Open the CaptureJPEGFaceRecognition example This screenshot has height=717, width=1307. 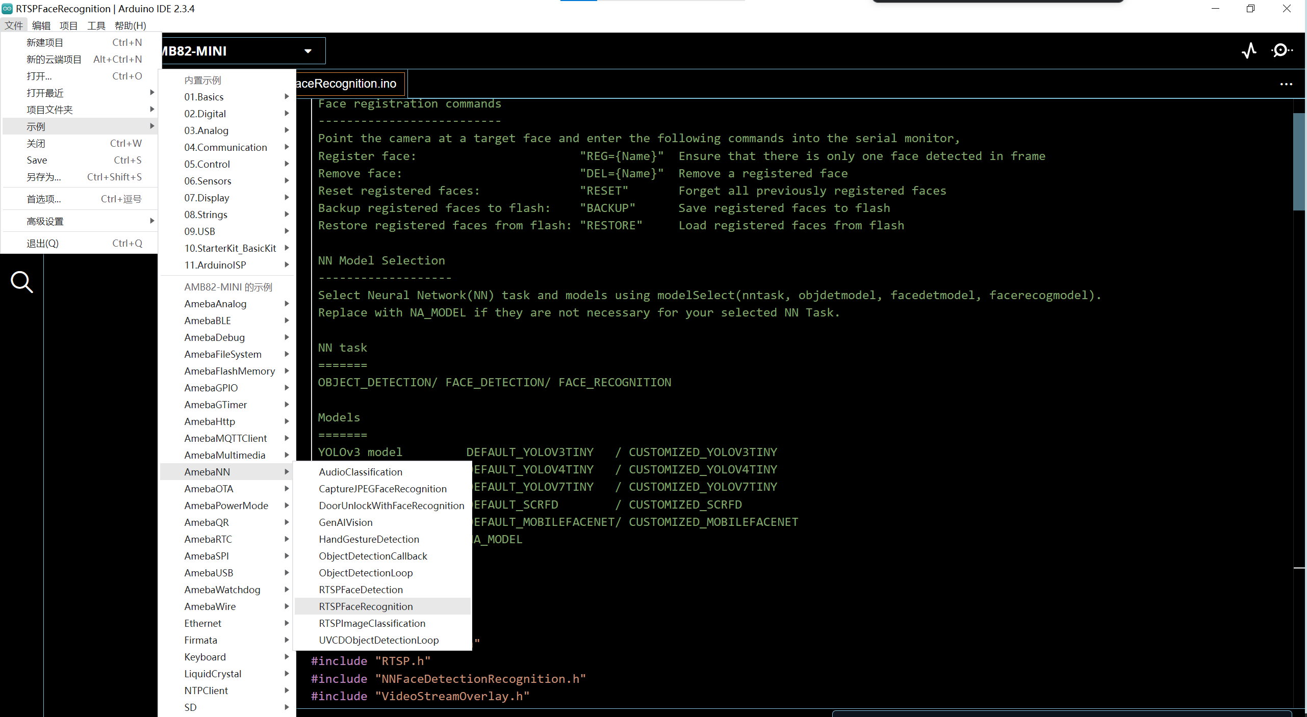(x=383, y=489)
